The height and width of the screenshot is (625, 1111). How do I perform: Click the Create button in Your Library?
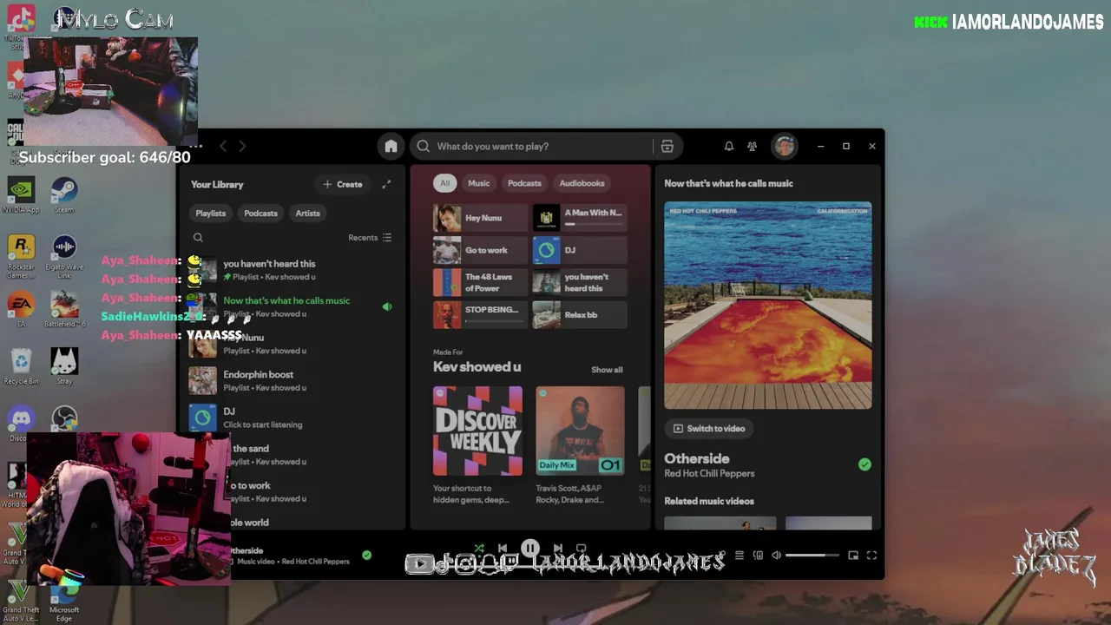click(343, 184)
